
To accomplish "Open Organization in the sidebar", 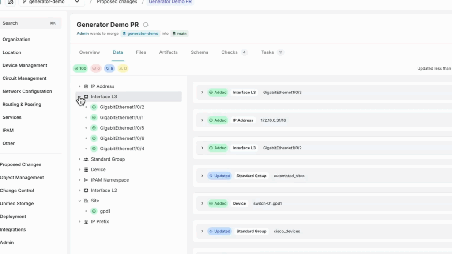I will [x=16, y=39].
